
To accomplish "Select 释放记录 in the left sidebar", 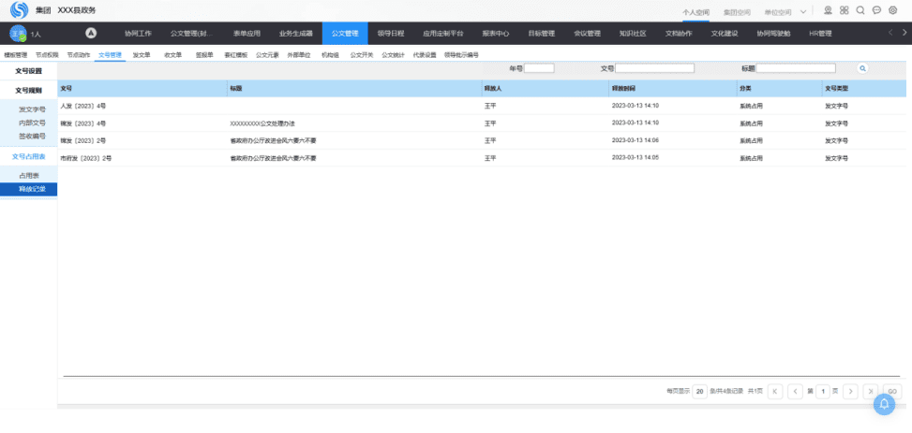I will [28, 189].
